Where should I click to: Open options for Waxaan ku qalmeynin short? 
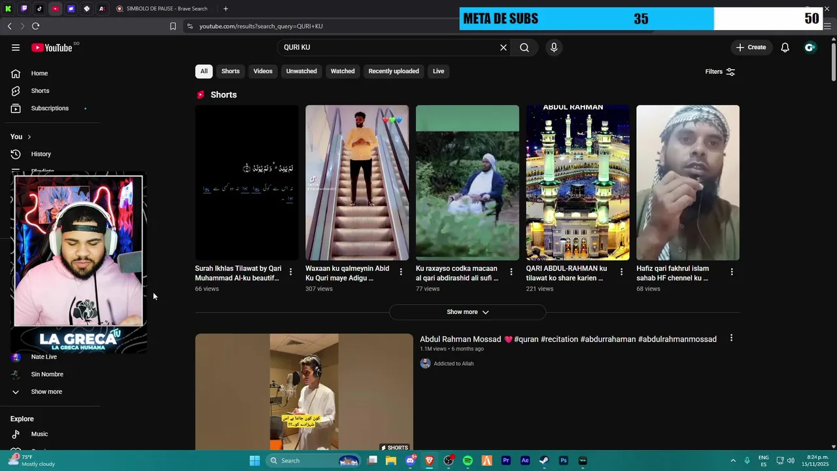pyautogui.click(x=401, y=271)
